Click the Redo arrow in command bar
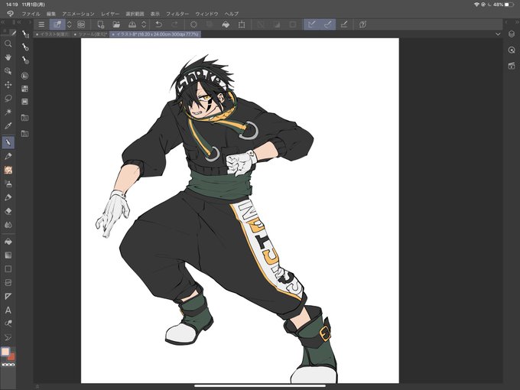Screen dimensions: 520x390 pyautogui.click(x=174, y=24)
